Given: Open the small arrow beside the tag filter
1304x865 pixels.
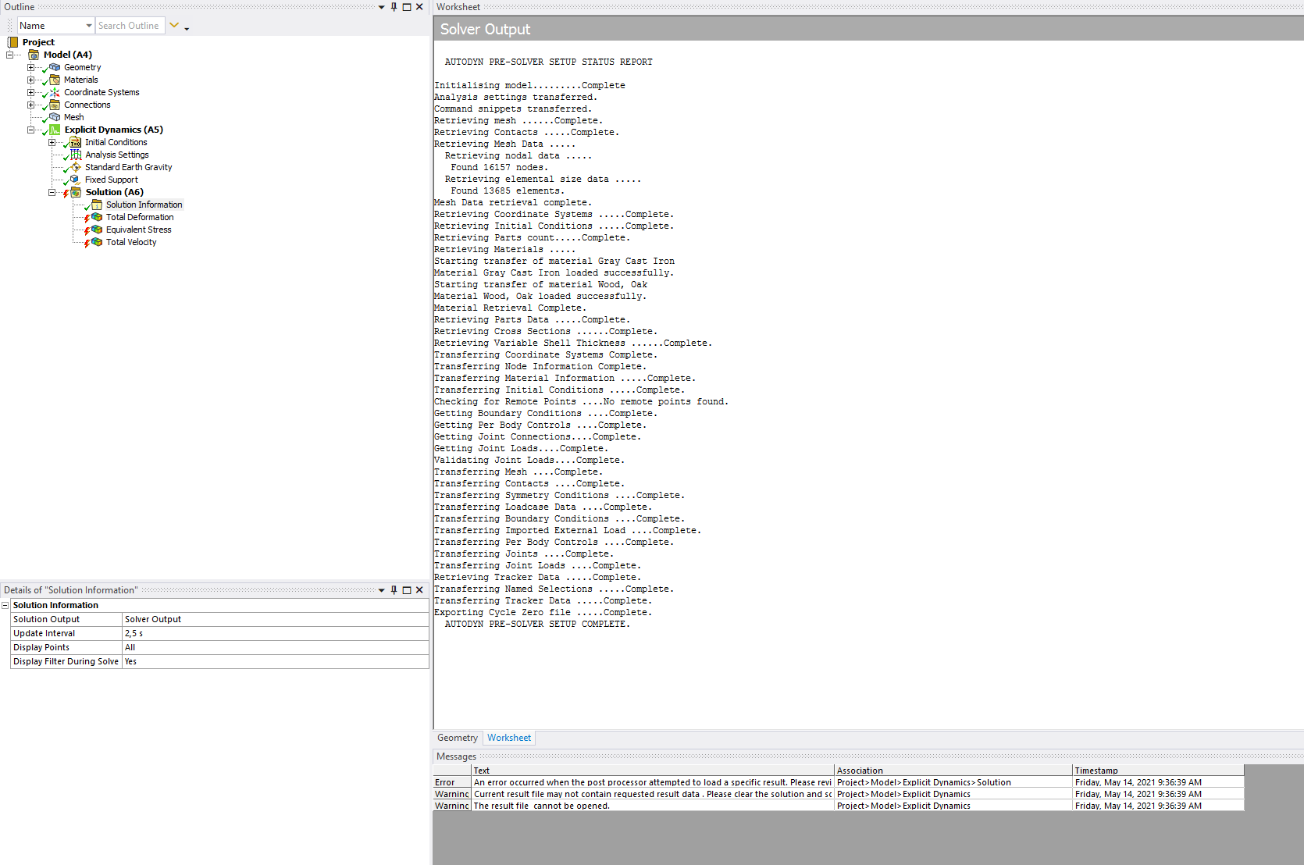Looking at the screenshot, I should [187, 28].
